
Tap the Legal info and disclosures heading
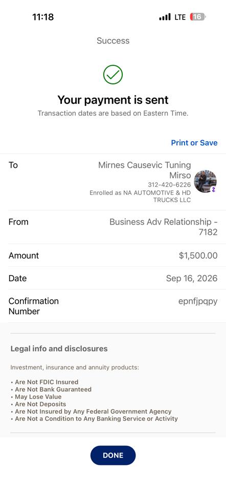click(x=59, y=348)
